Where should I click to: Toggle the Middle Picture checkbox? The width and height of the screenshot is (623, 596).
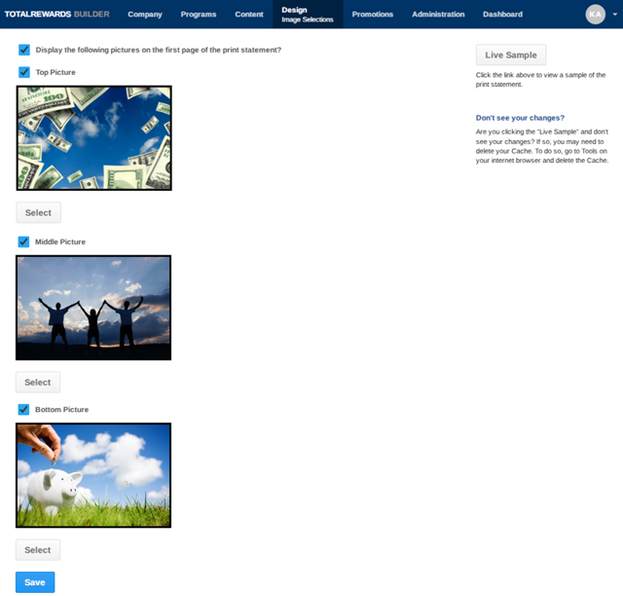pos(23,242)
